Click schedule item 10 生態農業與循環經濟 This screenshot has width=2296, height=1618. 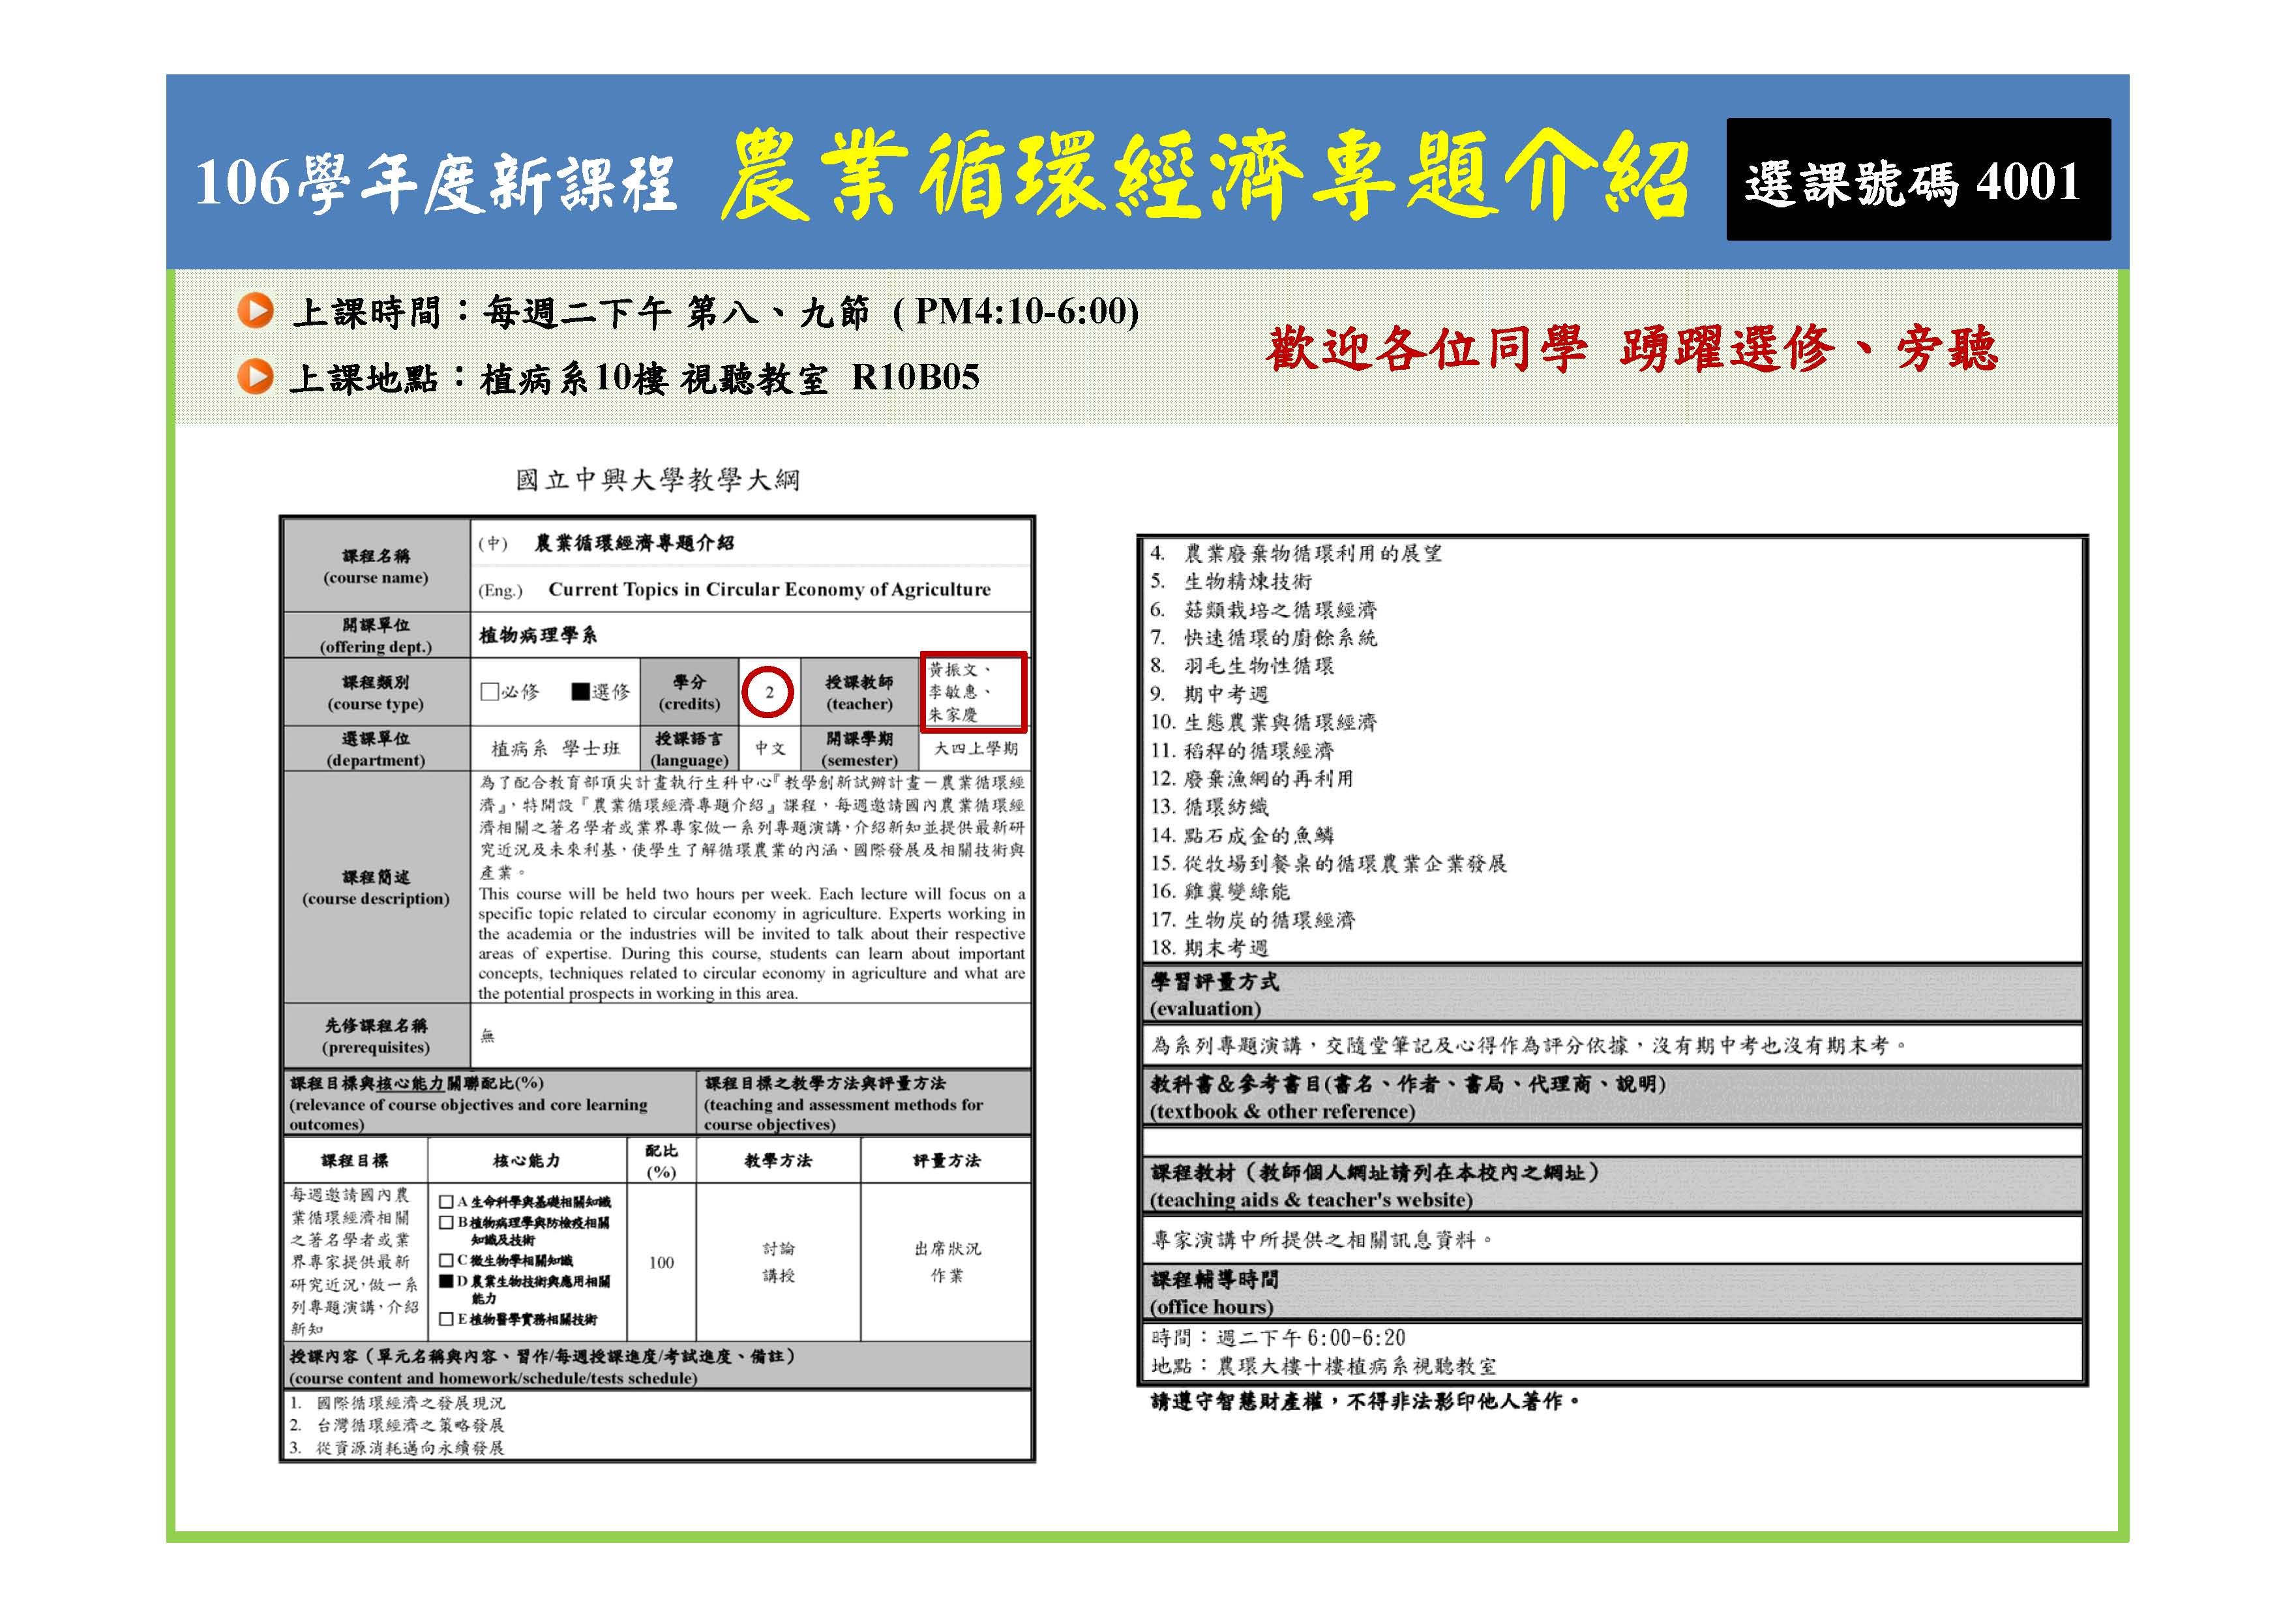pyautogui.click(x=1262, y=722)
